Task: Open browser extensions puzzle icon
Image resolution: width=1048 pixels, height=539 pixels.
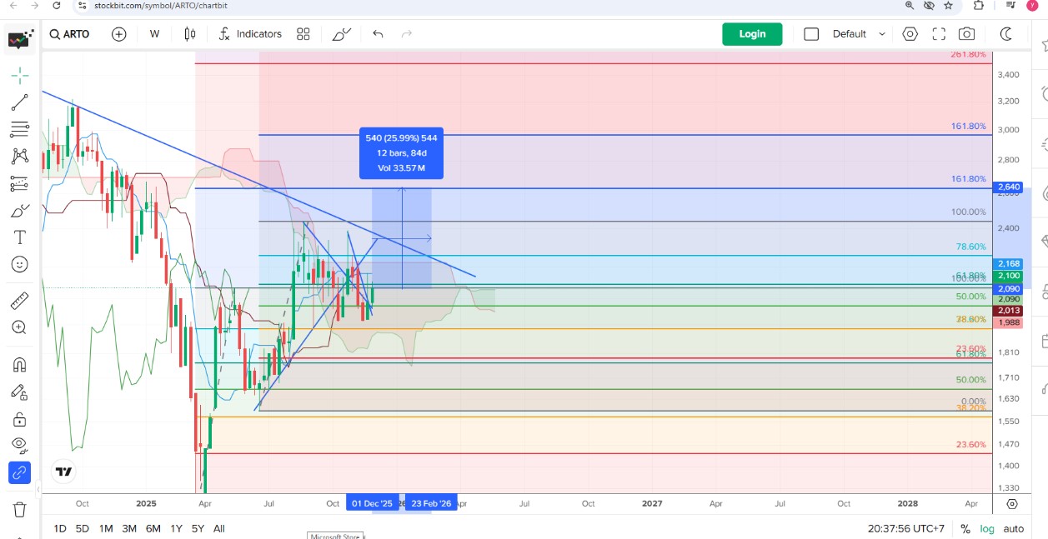Action: point(979,5)
